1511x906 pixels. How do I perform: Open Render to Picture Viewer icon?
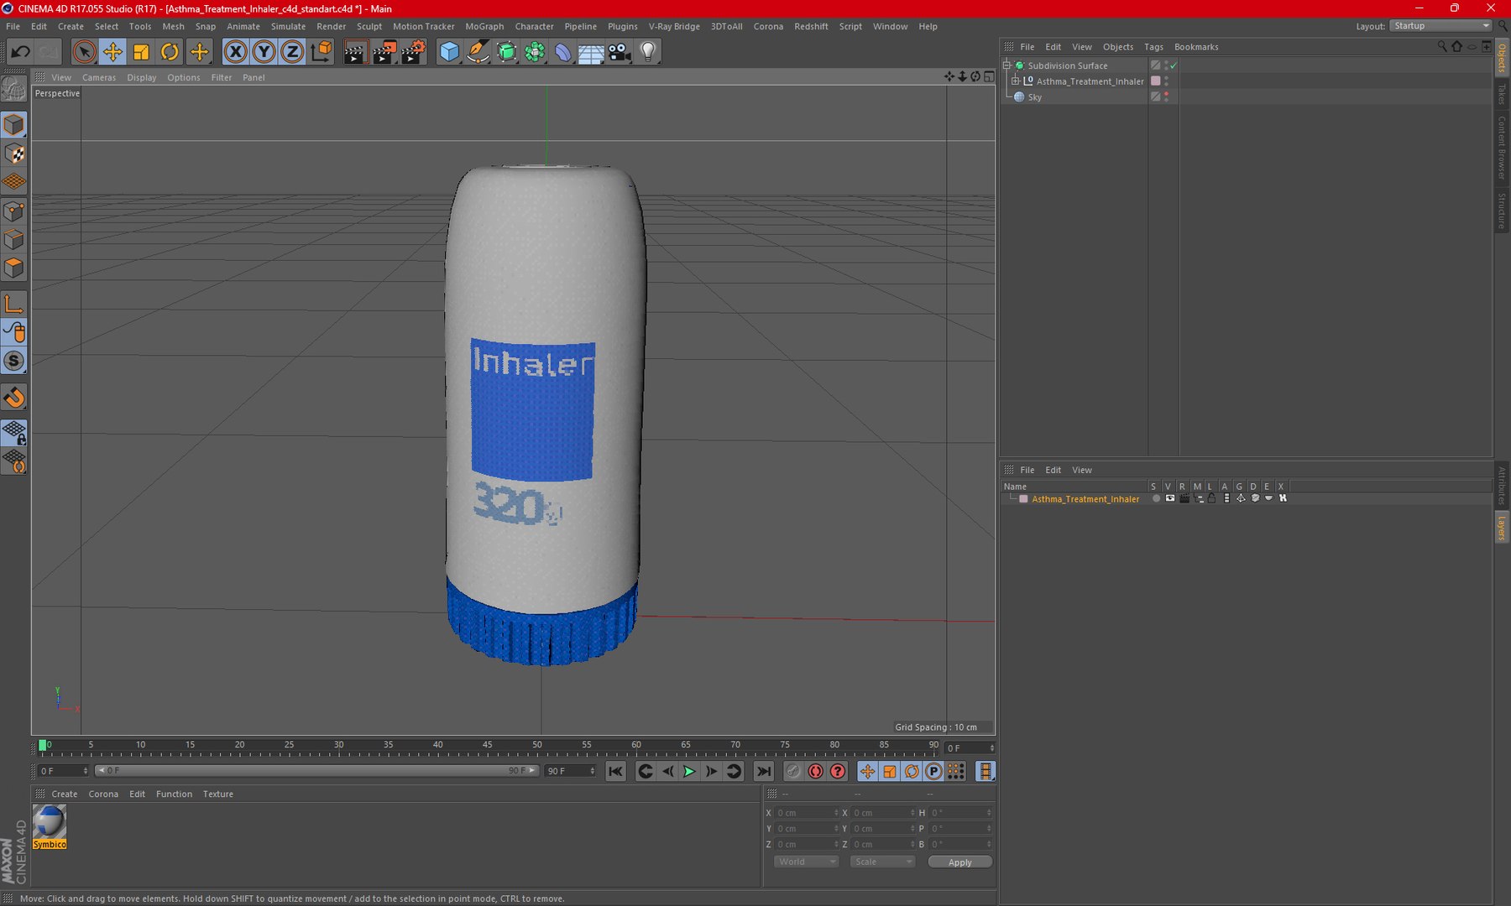(384, 52)
